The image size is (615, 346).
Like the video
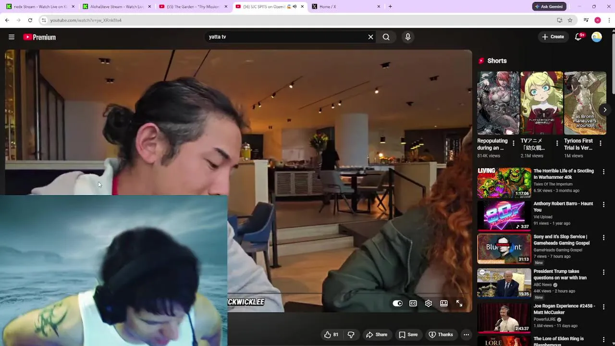[331, 334]
